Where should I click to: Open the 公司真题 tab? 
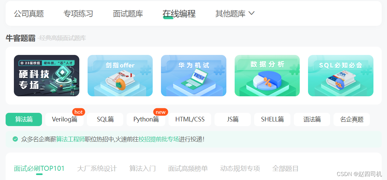[29, 14]
